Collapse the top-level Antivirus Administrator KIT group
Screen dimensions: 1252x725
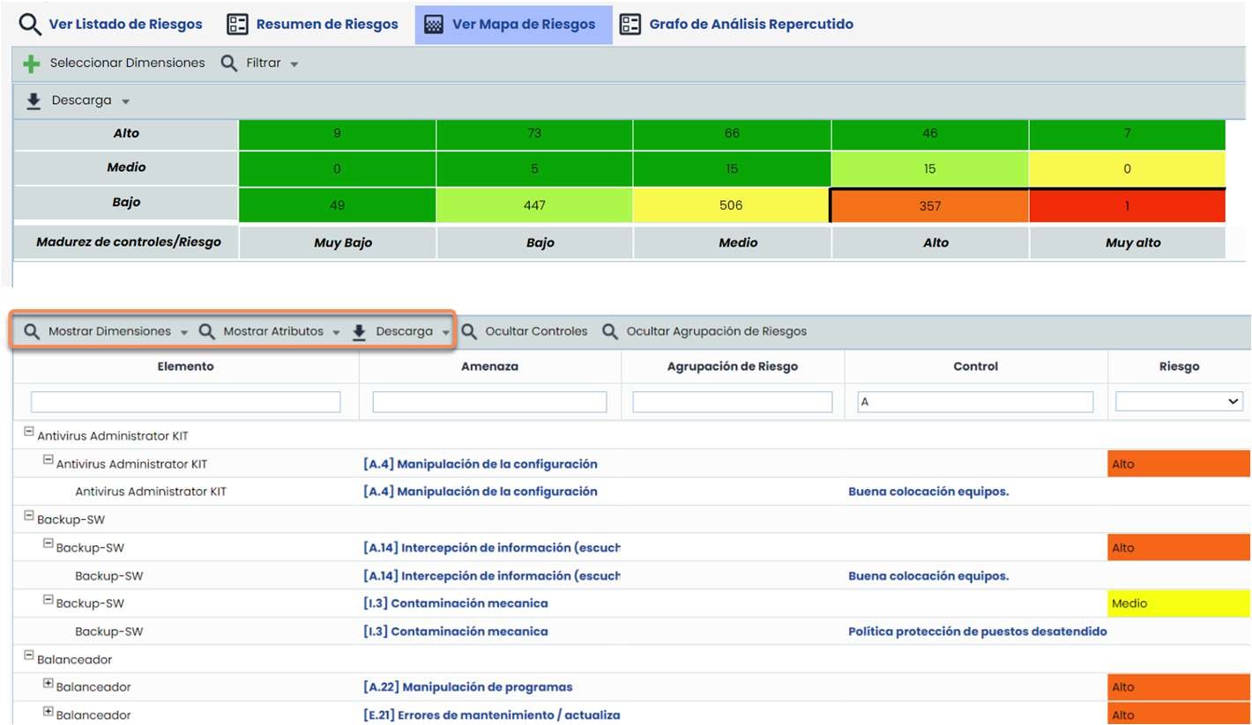pyautogui.click(x=29, y=433)
